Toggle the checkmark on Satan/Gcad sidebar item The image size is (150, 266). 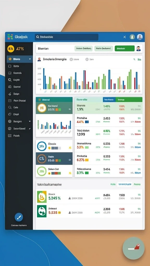[30, 129]
